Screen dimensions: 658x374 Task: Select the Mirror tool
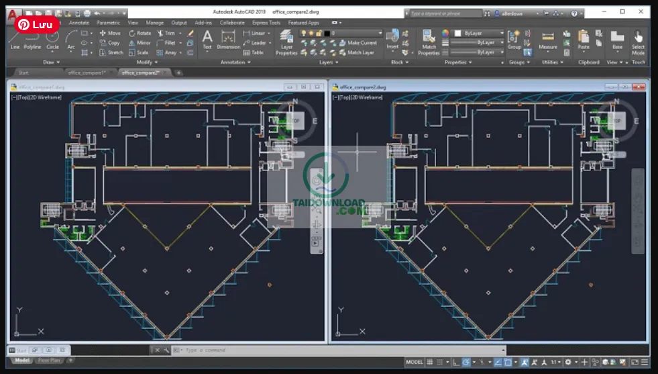click(x=140, y=42)
